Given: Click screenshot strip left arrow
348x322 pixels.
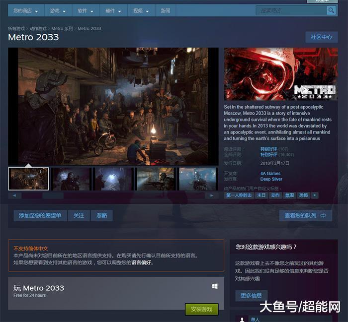Looking at the screenshot, I should [x=14, y=195].
